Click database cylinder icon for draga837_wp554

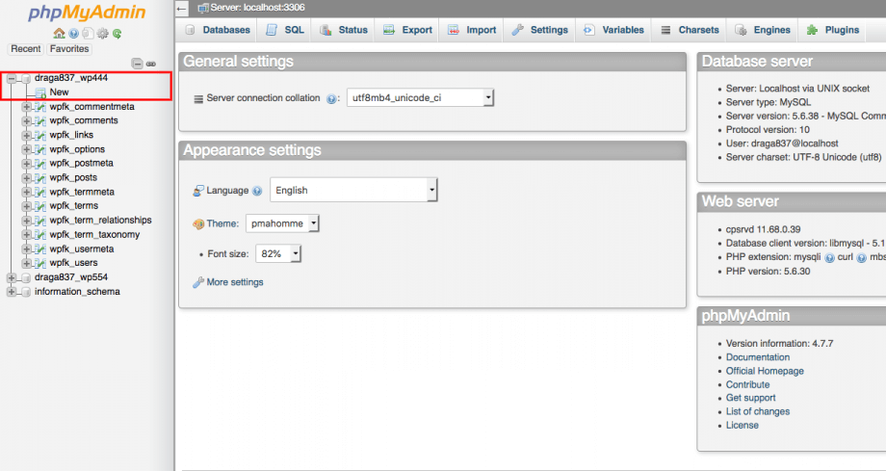(x=26, y=277)
